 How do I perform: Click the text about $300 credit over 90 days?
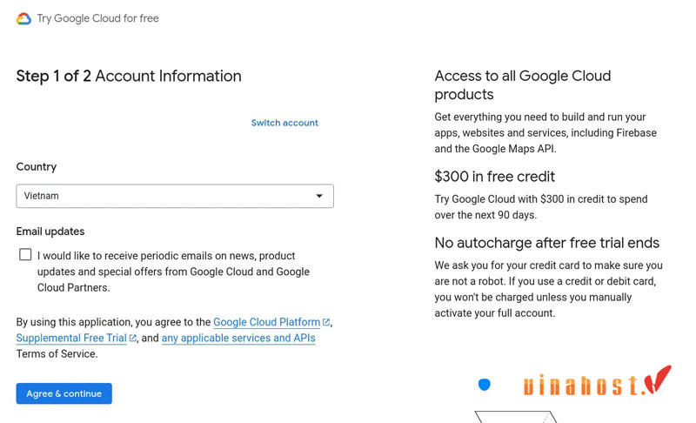pos(540,207)
